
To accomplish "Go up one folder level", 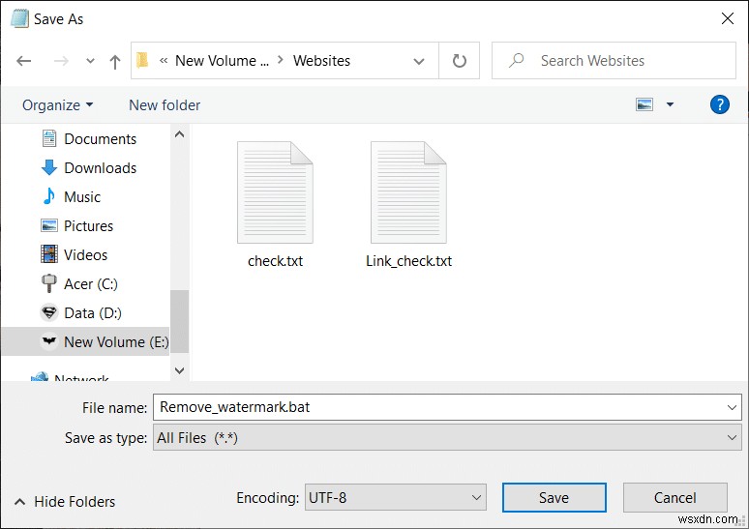I will pyautogui.click(x=114, y=61).
